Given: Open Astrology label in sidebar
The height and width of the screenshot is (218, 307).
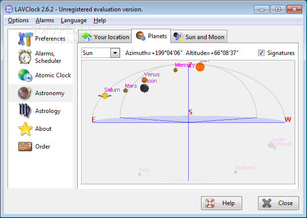Looking at the screenshot, I should coord(48,111).
